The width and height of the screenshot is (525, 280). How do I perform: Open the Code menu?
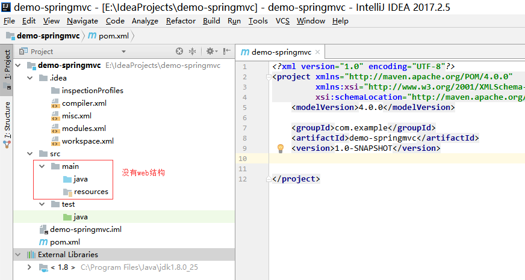(x=115, y=21)
